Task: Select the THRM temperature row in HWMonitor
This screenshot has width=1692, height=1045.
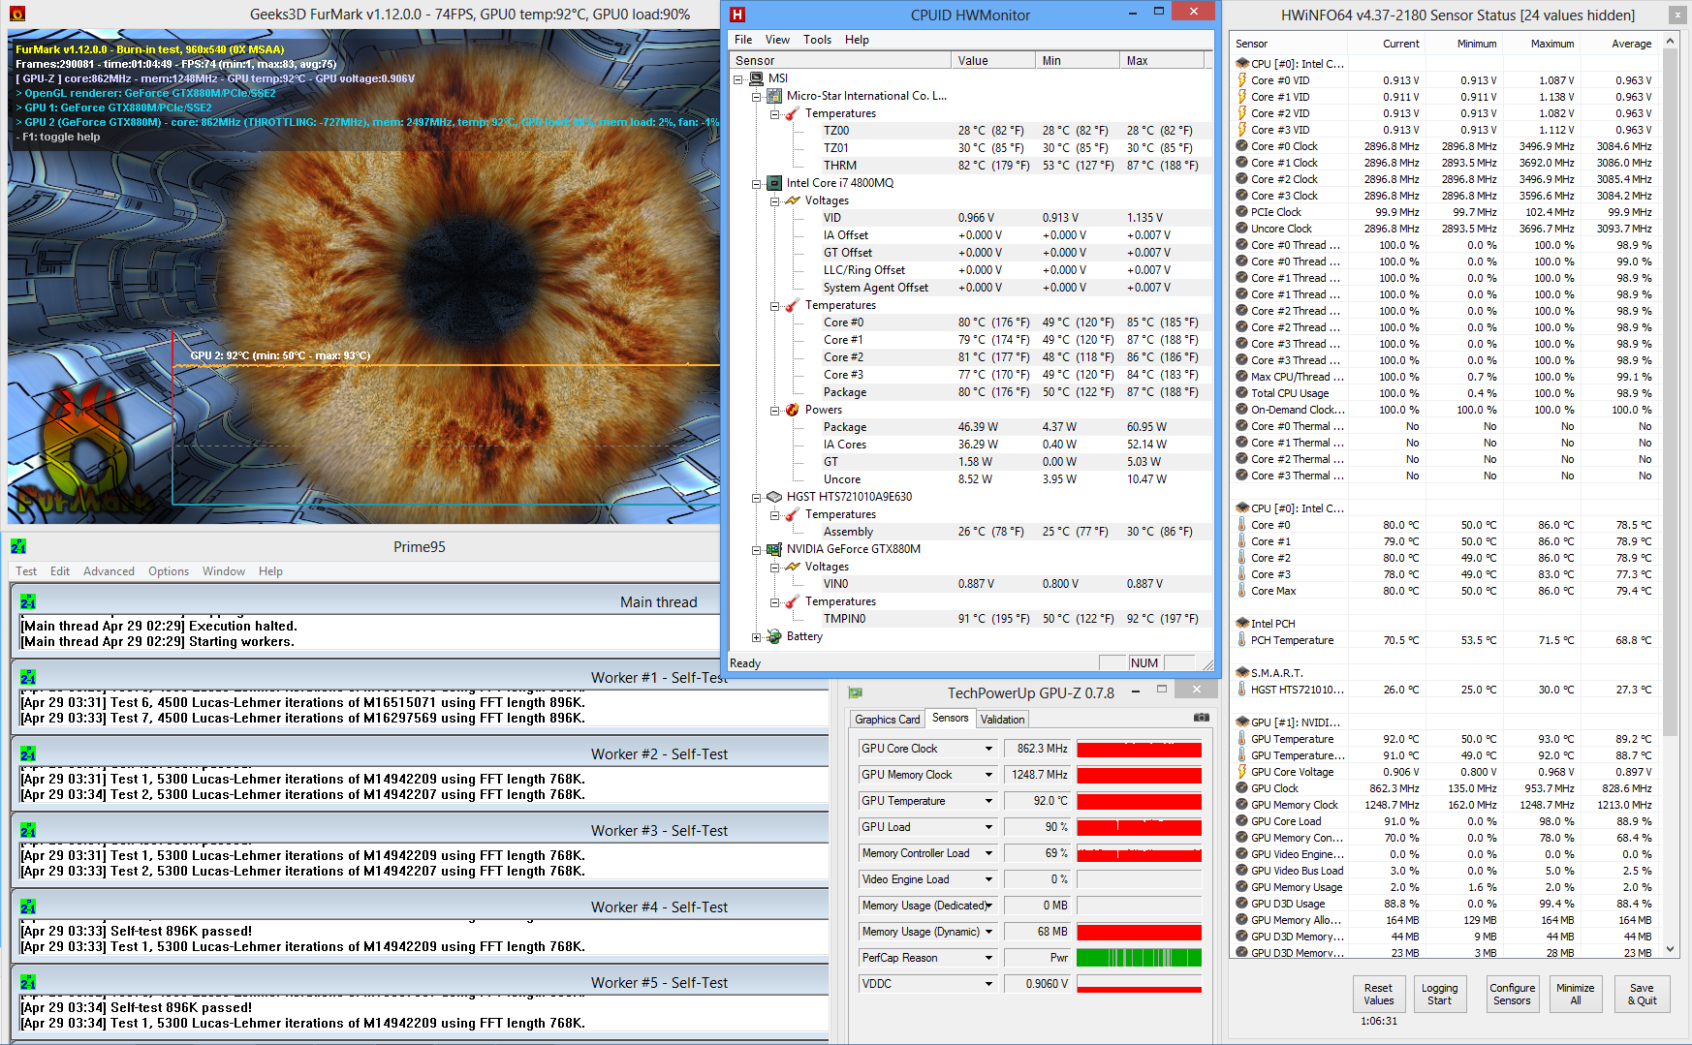Action: click(x=969, y=166)
